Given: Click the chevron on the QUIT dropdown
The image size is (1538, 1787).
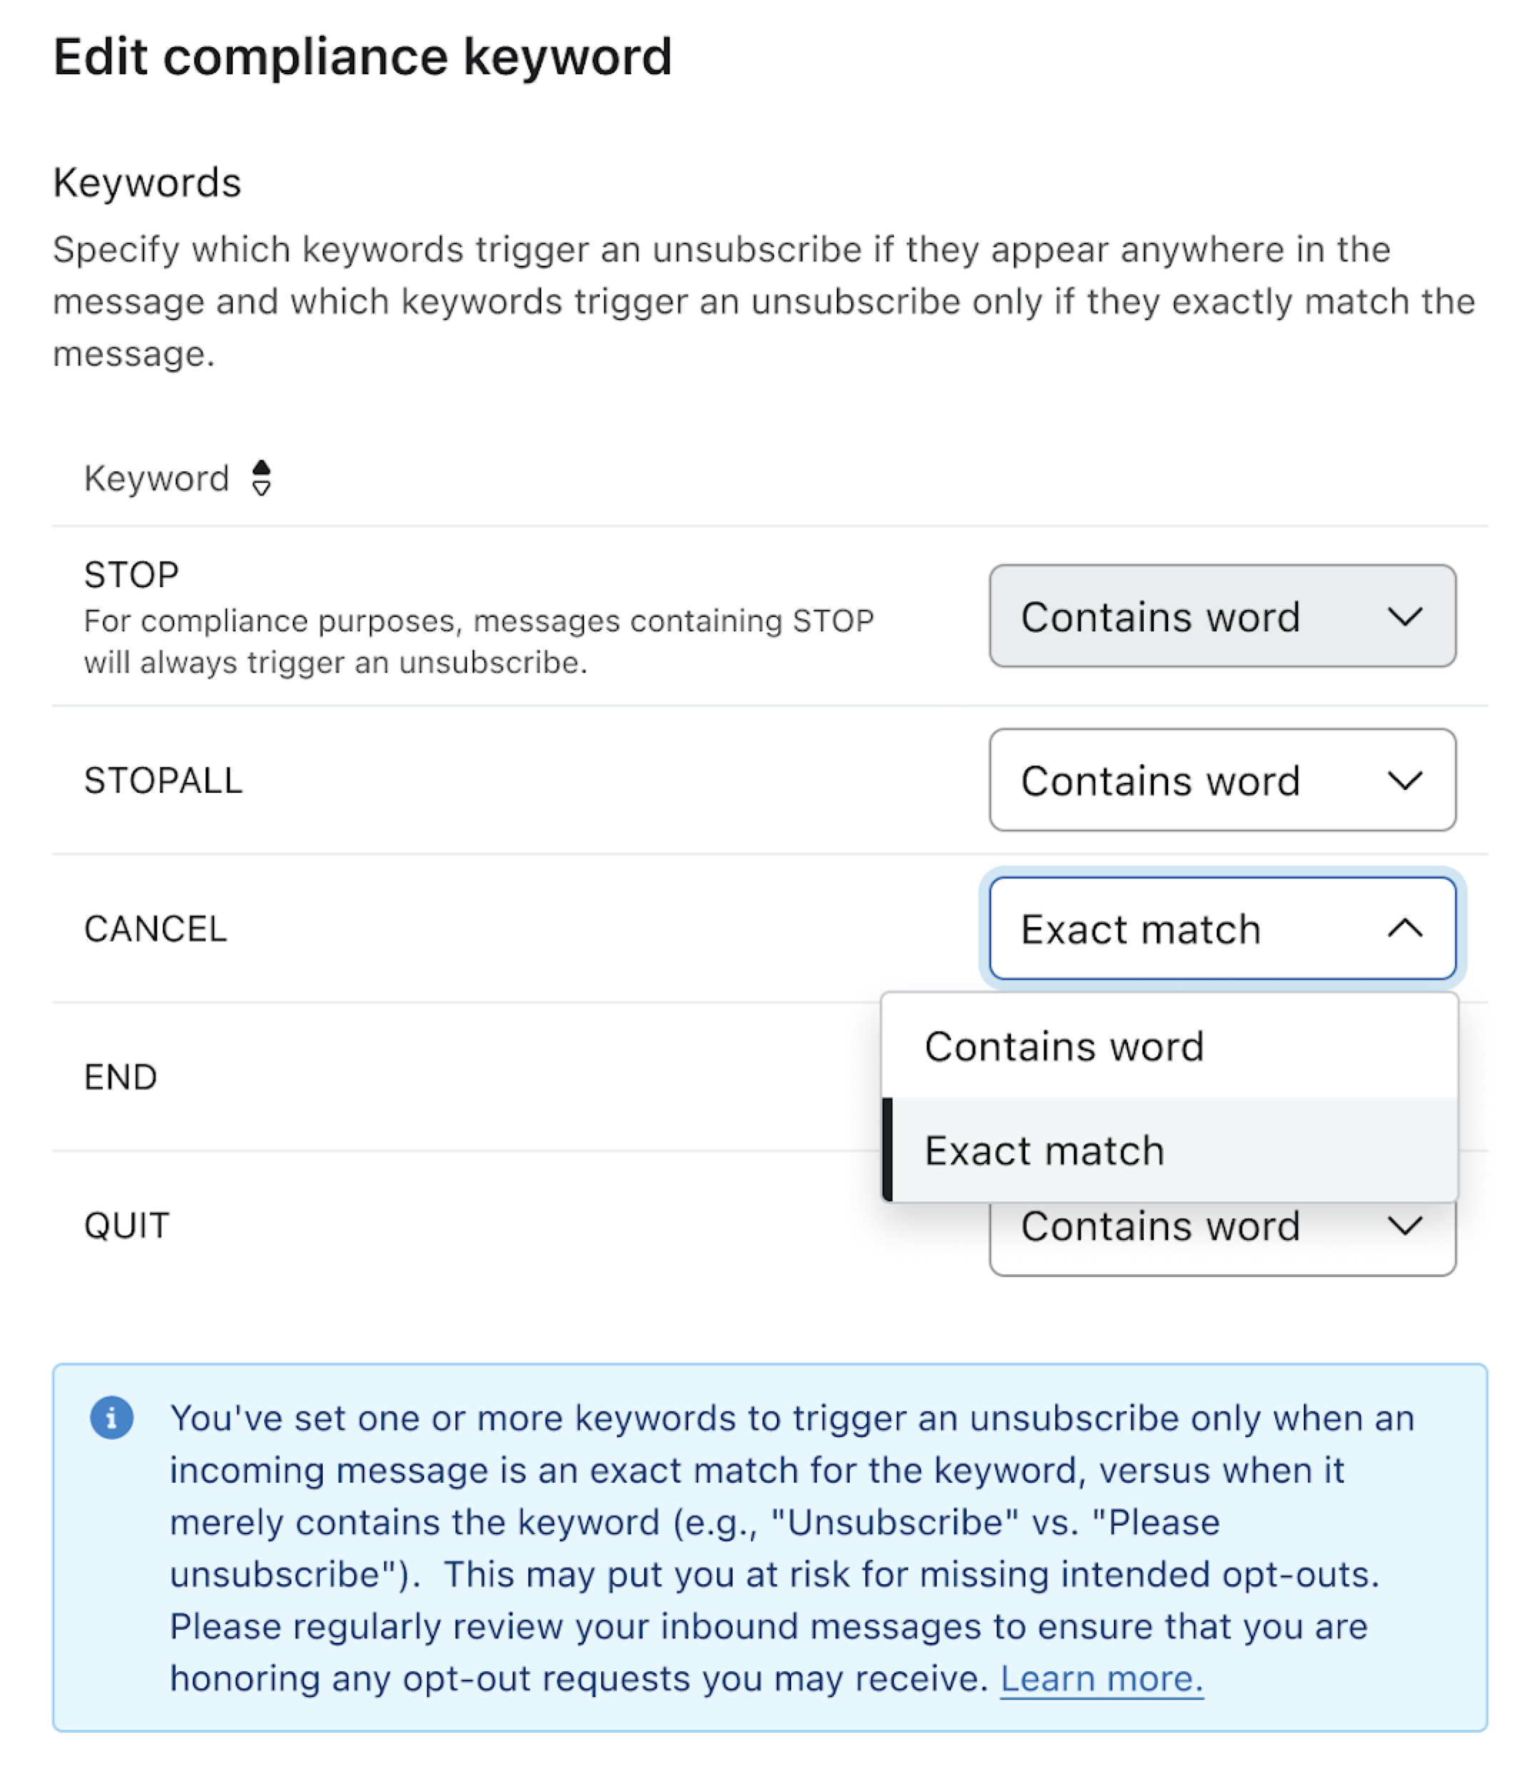Looking at the screenshot, I should click(x=1404, y=1226).
